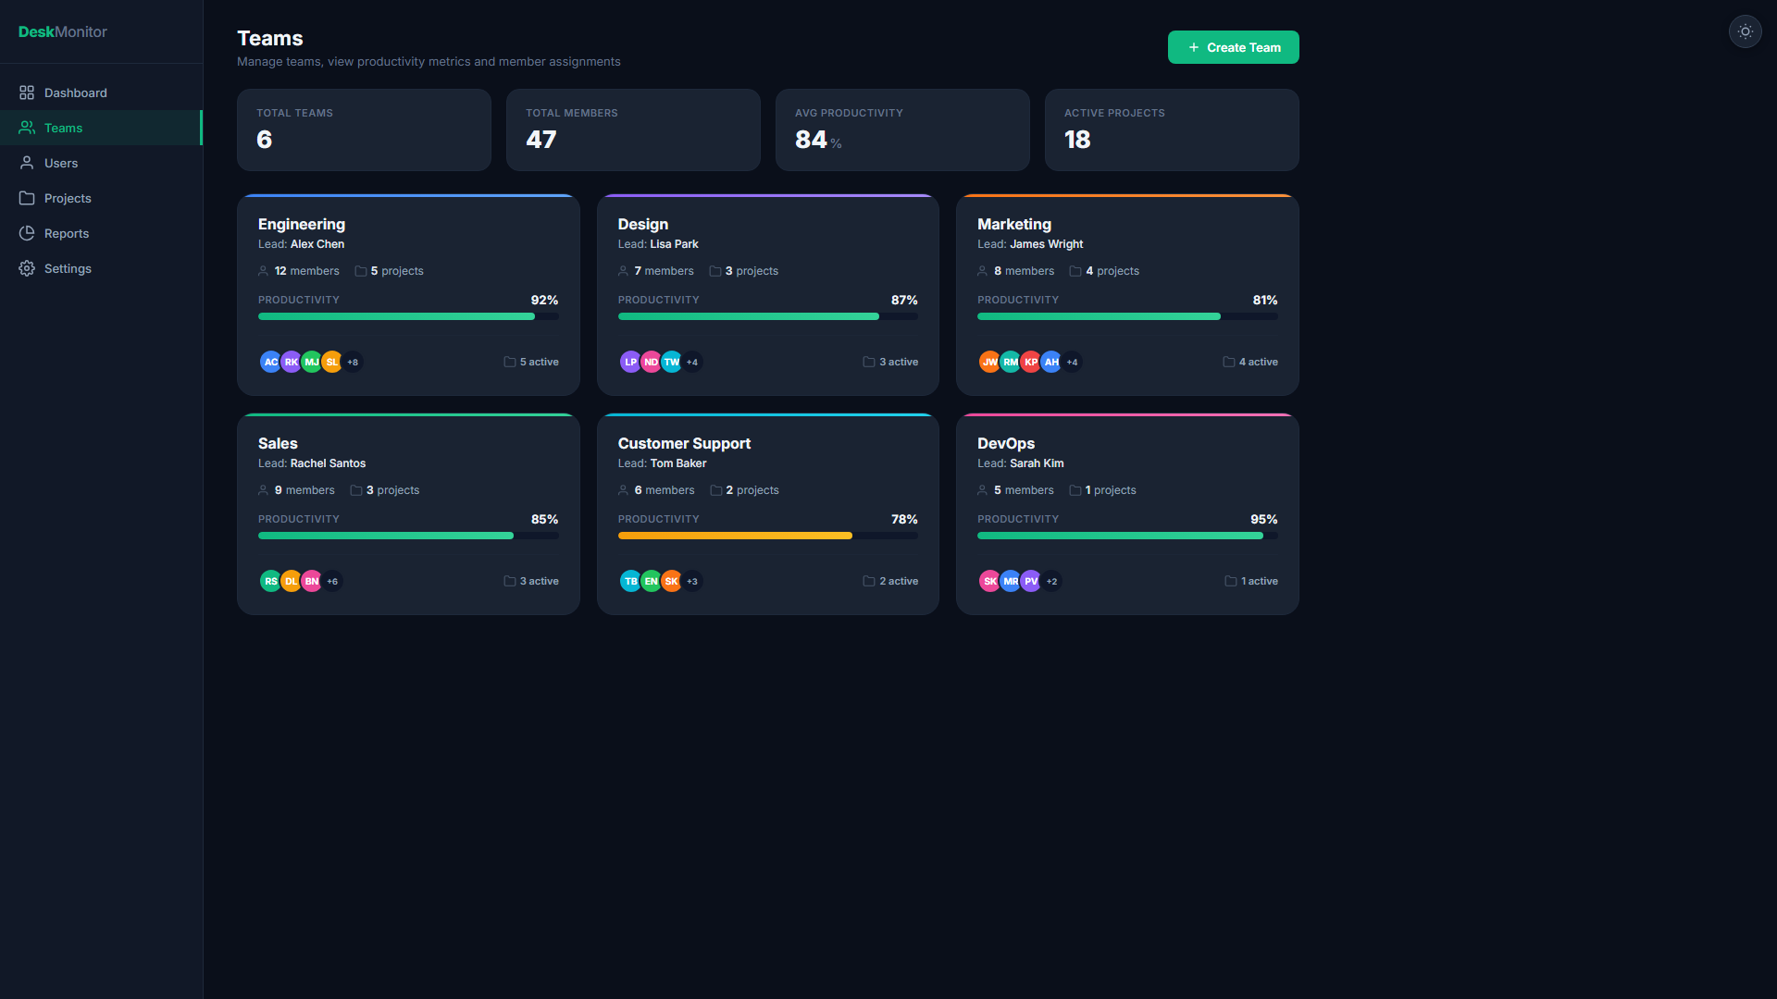Show the +8 more members on Engineering

353,362
